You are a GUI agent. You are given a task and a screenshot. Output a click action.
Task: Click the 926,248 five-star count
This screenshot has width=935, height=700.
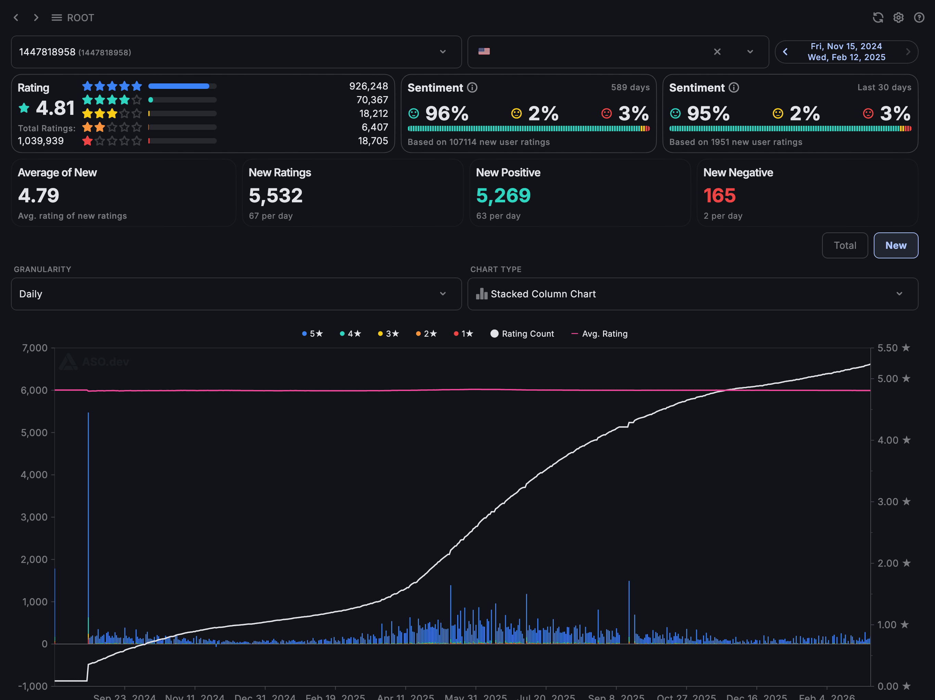(368, 86)
